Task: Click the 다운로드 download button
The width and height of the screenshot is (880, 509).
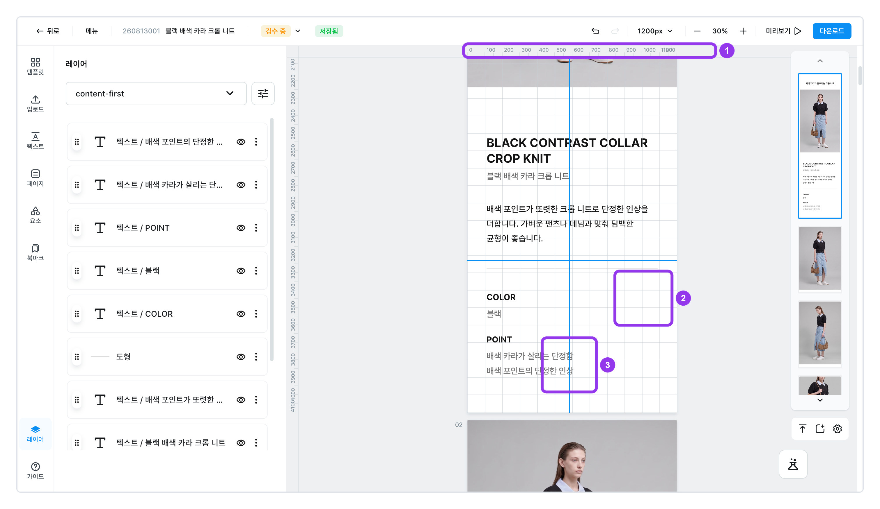Action: pyautogui.click(x=831, y=31)
